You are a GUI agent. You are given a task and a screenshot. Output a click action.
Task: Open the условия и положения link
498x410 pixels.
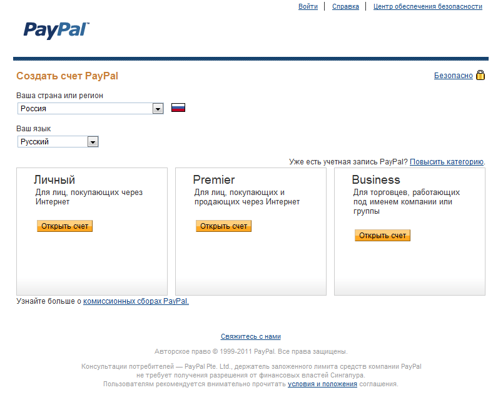(x=322, y=384)
